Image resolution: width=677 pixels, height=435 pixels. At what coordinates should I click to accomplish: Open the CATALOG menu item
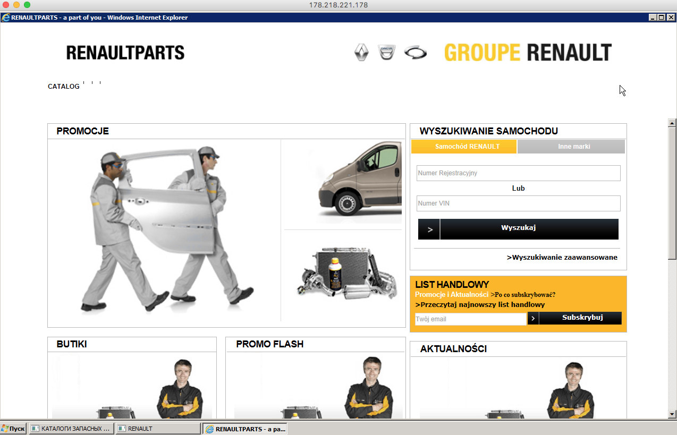click(x=64, y=87)
